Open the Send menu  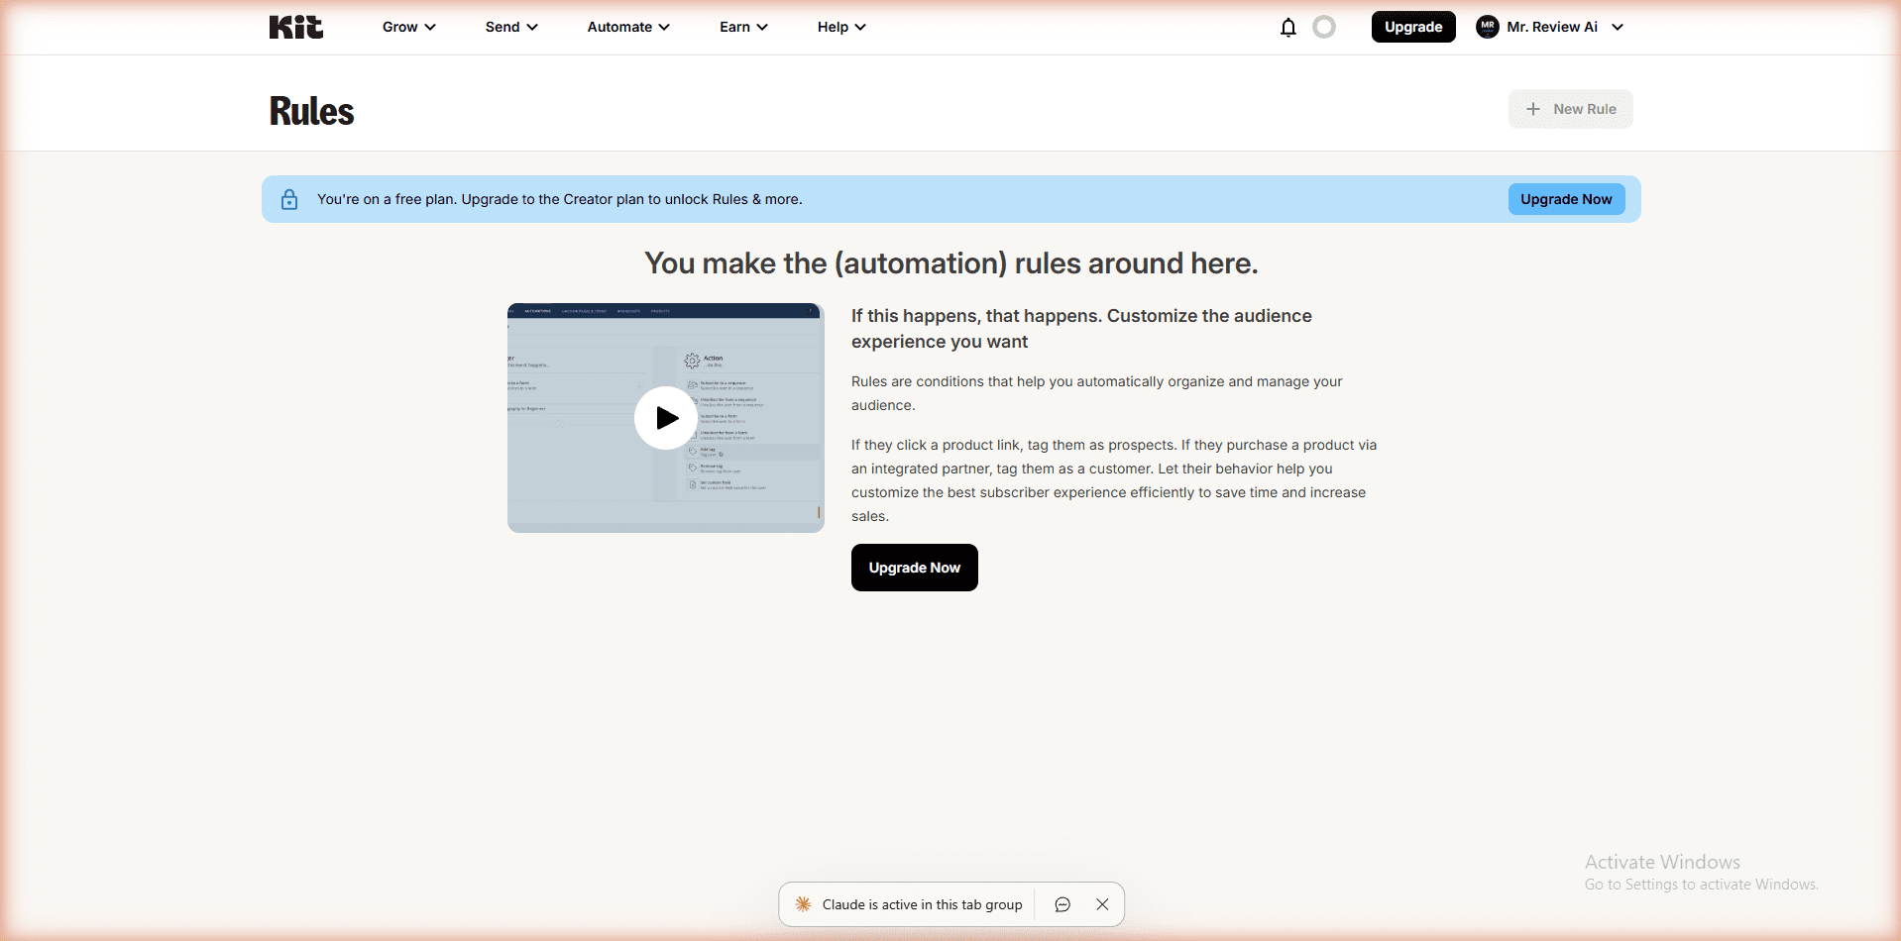[x=511, y=27]
